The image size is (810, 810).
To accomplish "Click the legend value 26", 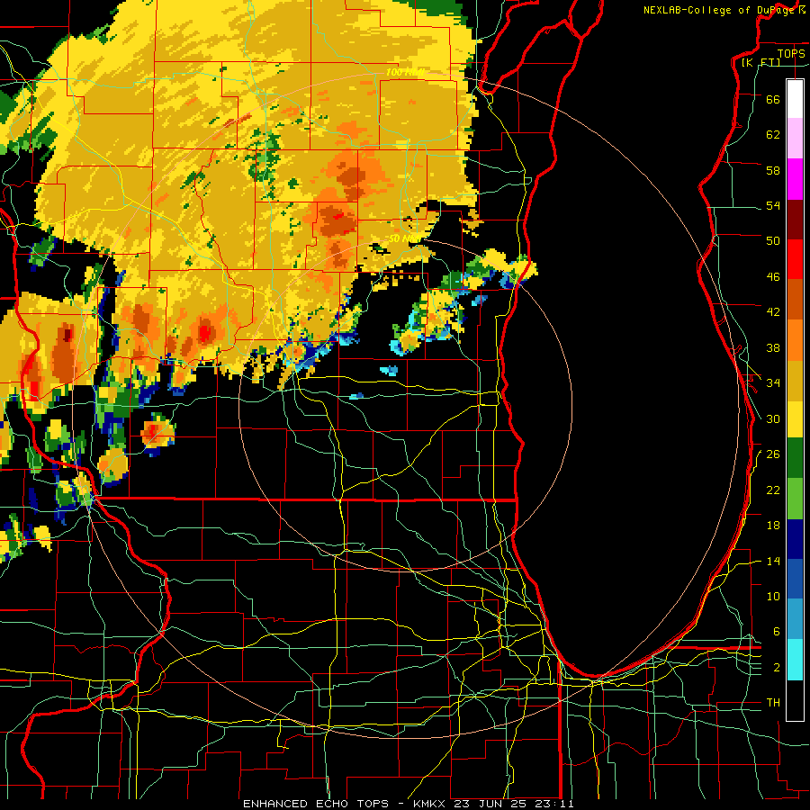I will (773, 454).
